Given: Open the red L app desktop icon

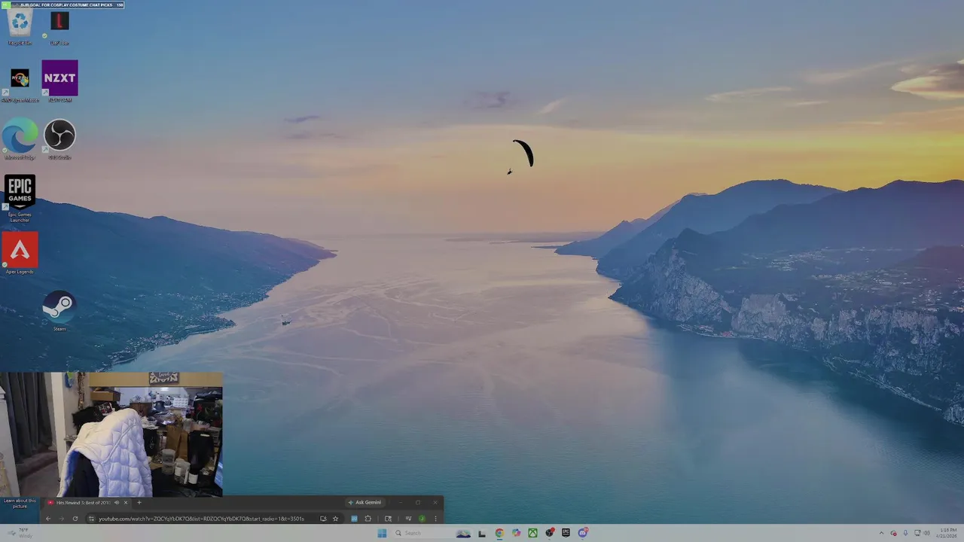Looking at the screenshot, I should pyautogui.click(x=59, y=26).
